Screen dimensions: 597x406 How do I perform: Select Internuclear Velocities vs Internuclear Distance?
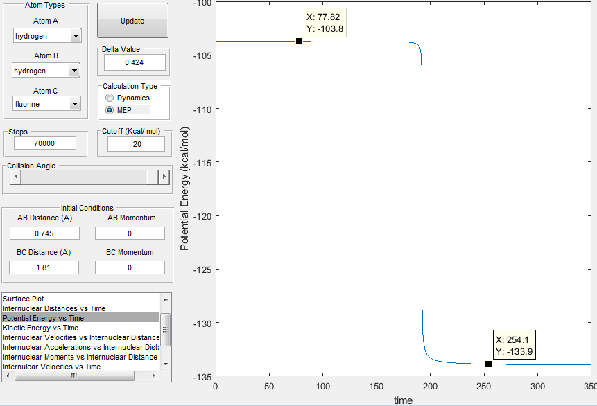pos(80,337)
